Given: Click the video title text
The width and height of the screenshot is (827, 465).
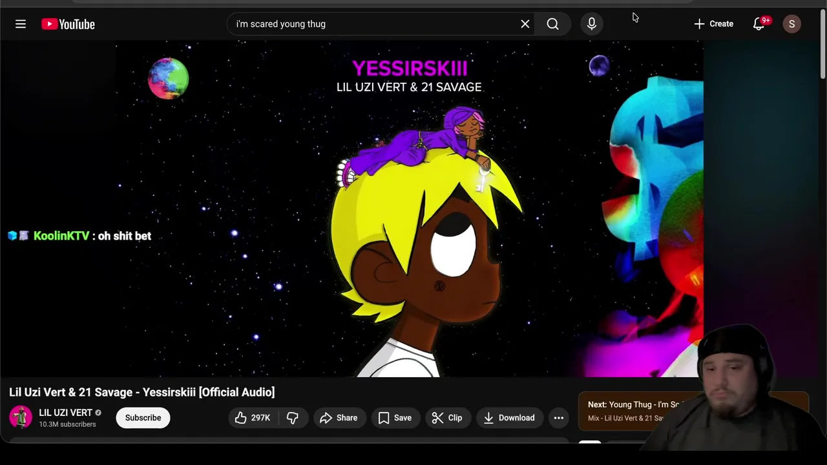Looking at the screenshot, I should [x=142, y=392].
